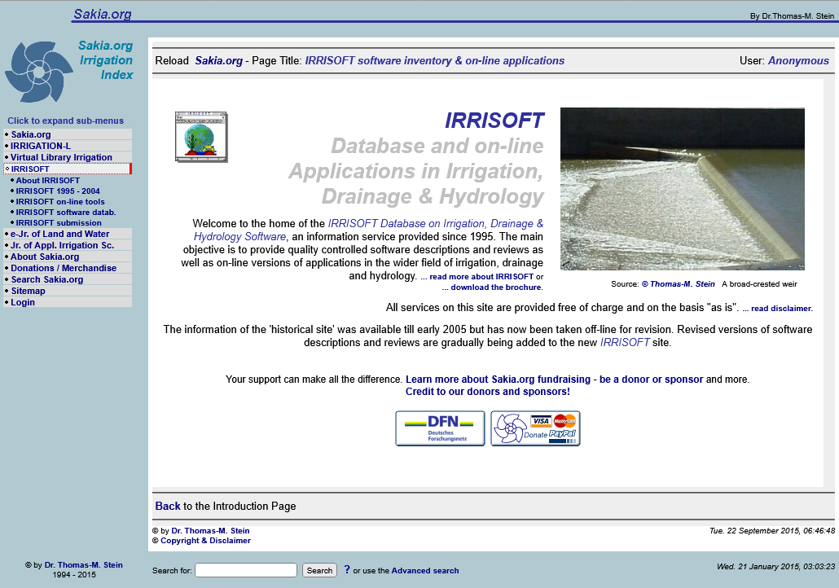Image resolution: width=839 pixels, height=588 pixels.
Task: Expand e-Jr. of Land and Water menu
Action: pyautogui.click(x=68, y=234)
